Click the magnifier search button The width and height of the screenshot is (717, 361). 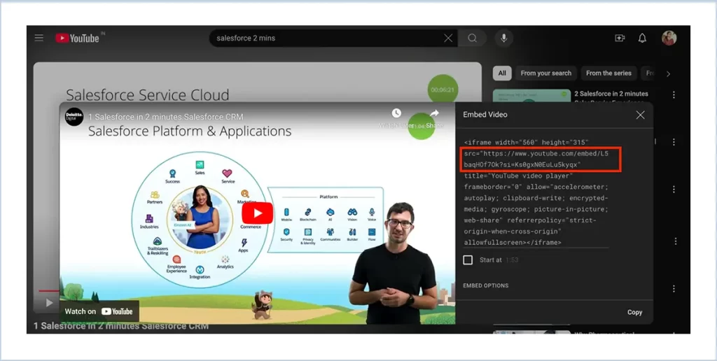(473, 38)
